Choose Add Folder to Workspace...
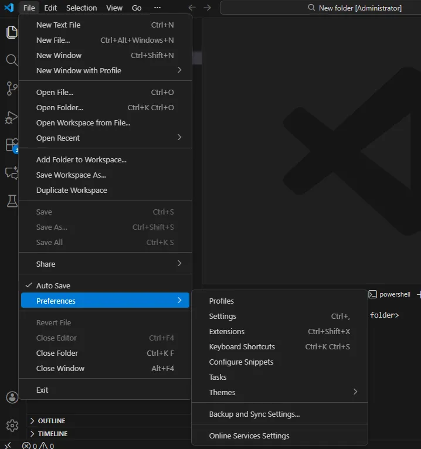 coord(105,159)
